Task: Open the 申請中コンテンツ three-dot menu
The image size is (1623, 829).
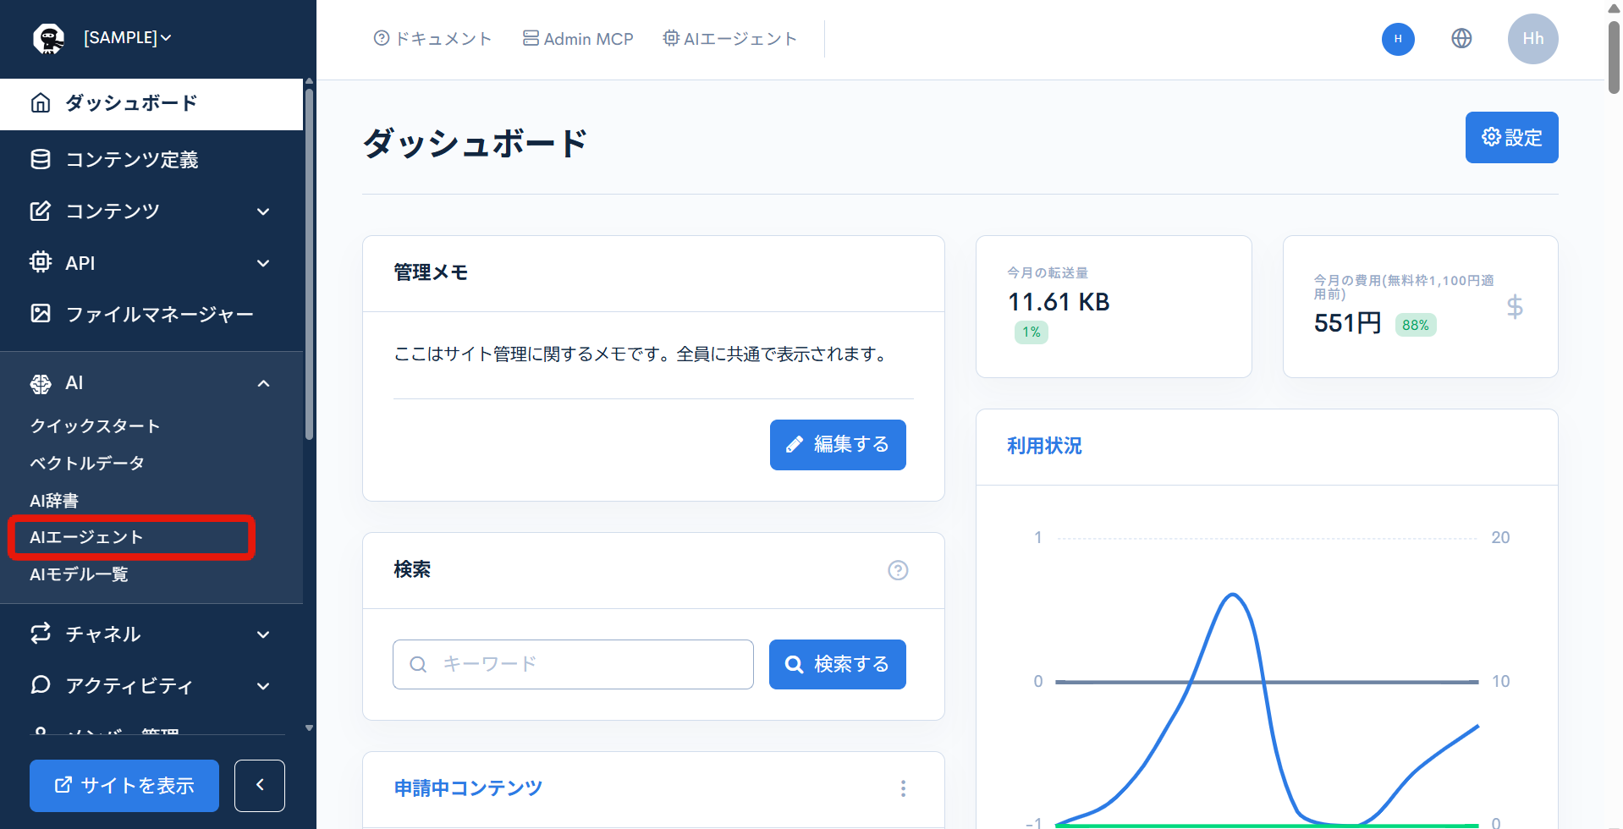Action: coord(903,788)
